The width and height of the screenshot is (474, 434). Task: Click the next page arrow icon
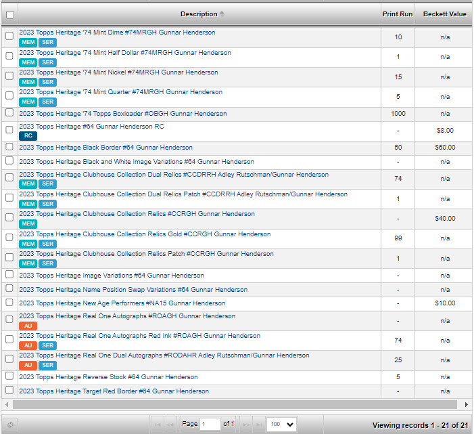pos(246,425)
